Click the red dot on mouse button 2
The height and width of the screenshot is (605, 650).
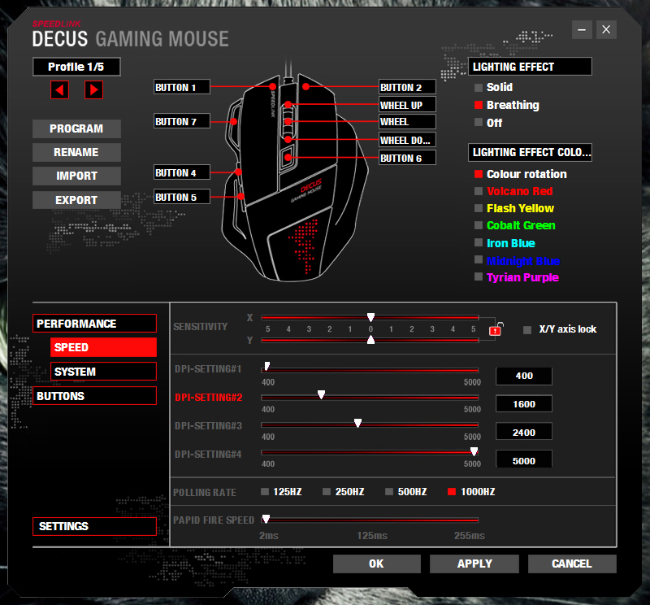pyautogui.click(x=306, y=86)
